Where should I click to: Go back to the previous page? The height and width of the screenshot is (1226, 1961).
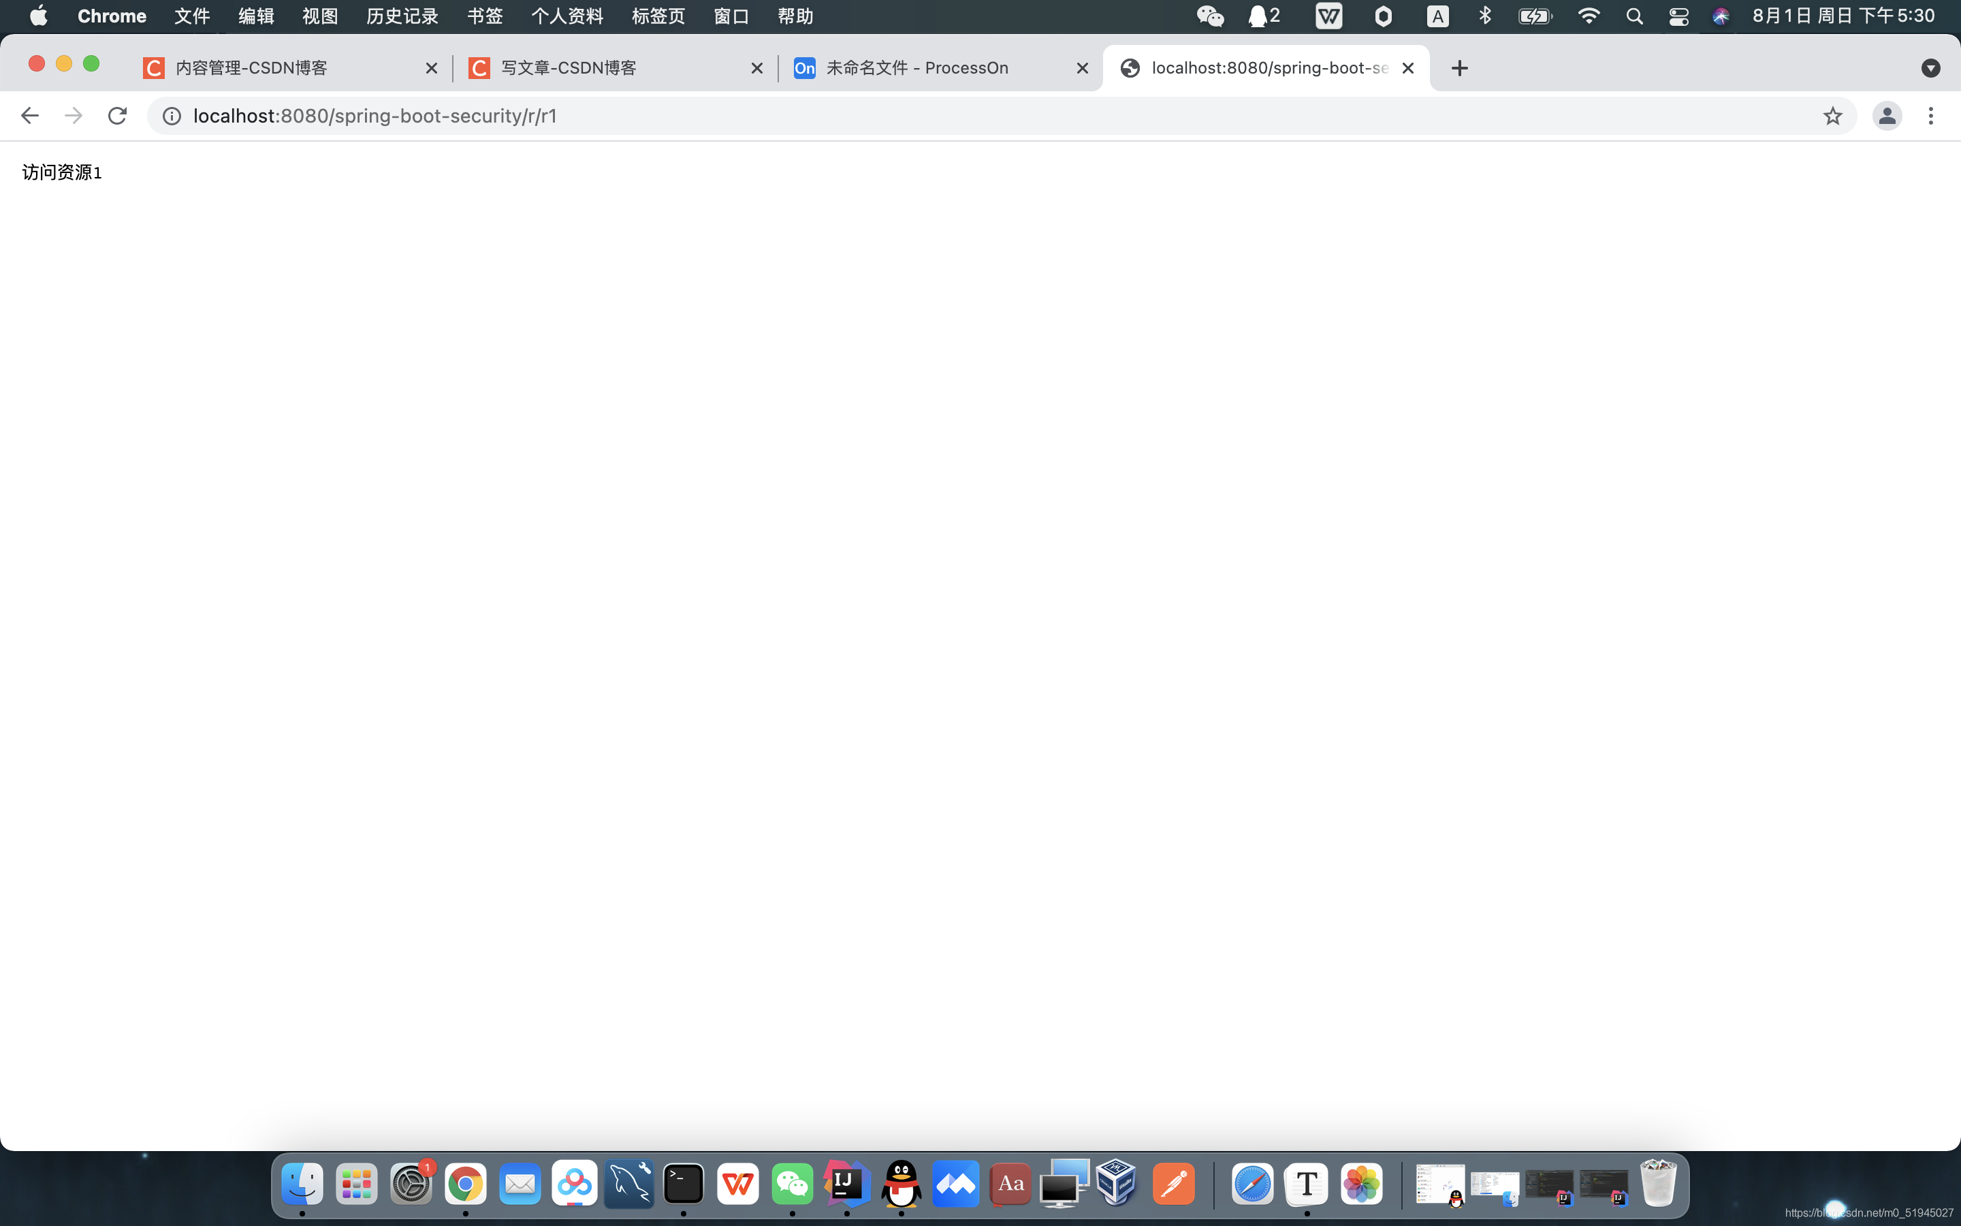click(30, 116)
